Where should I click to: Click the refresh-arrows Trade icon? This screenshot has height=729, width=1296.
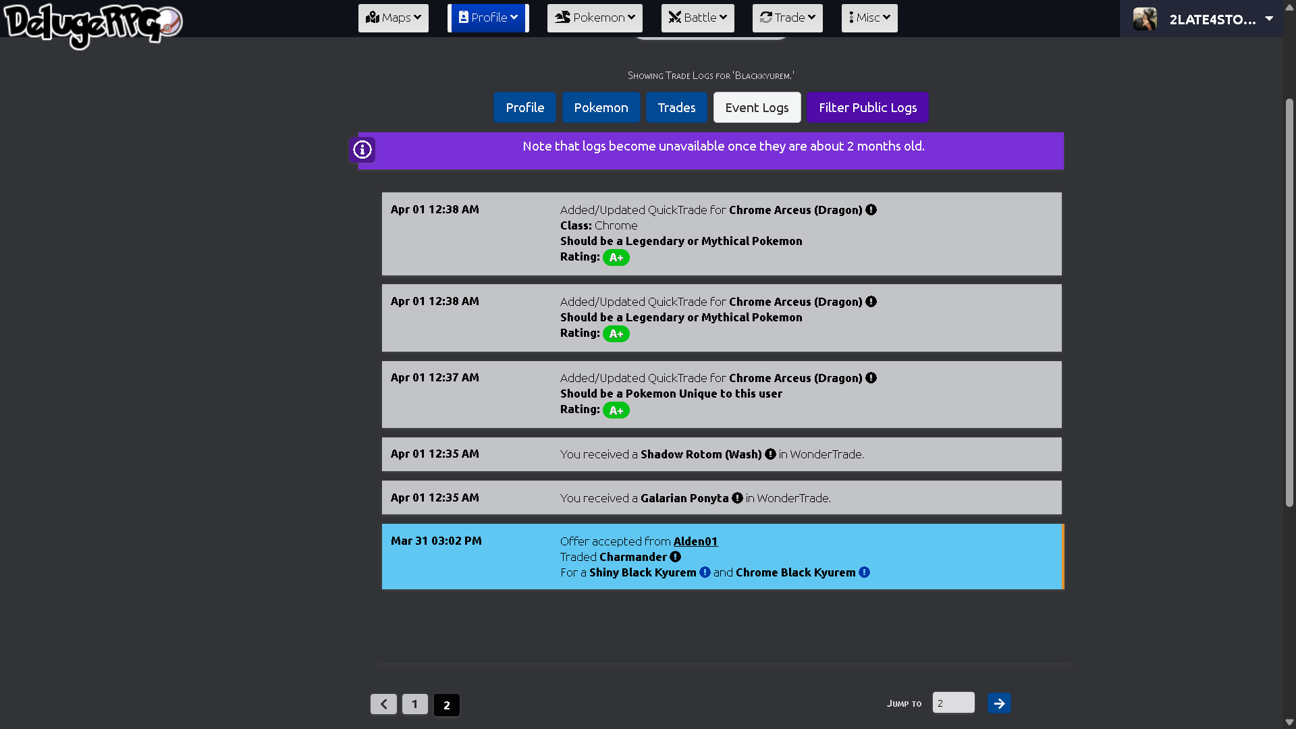pos(766,18)
